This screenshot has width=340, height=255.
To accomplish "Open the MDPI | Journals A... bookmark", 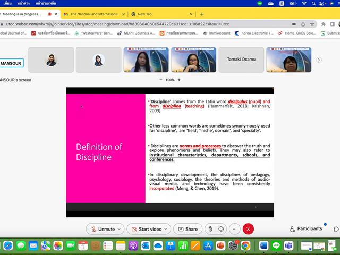I will coord(136,33).
